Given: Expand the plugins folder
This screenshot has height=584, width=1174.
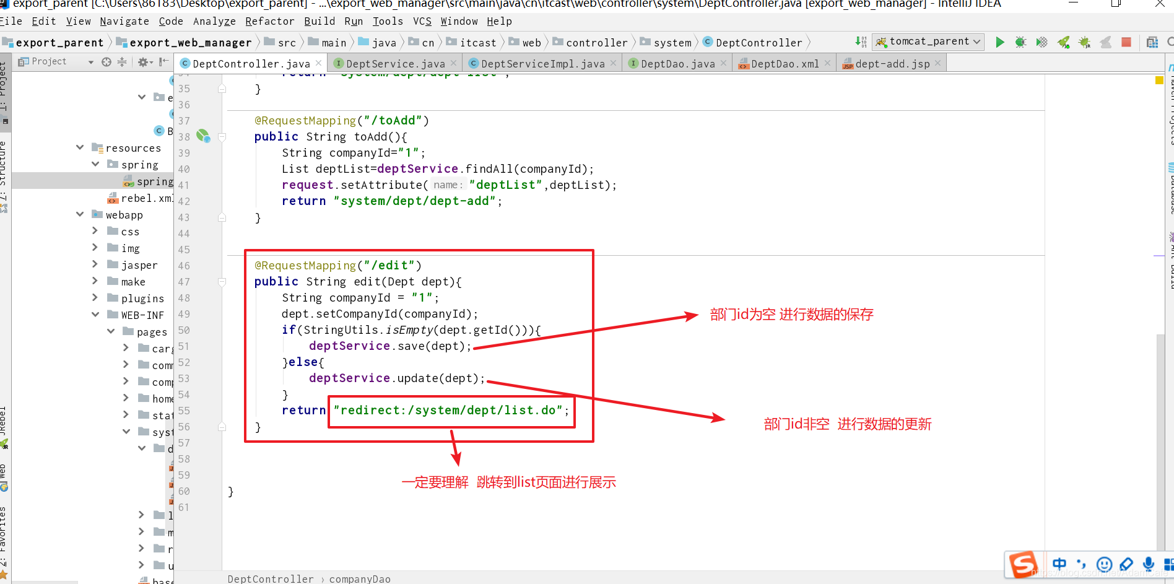Looking at the screenshot, I should (x=95, y=297).
